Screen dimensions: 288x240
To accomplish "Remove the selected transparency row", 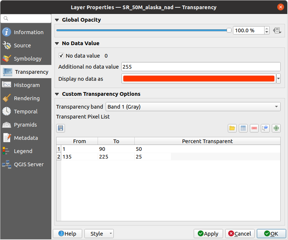I will [x=254, y=128].
